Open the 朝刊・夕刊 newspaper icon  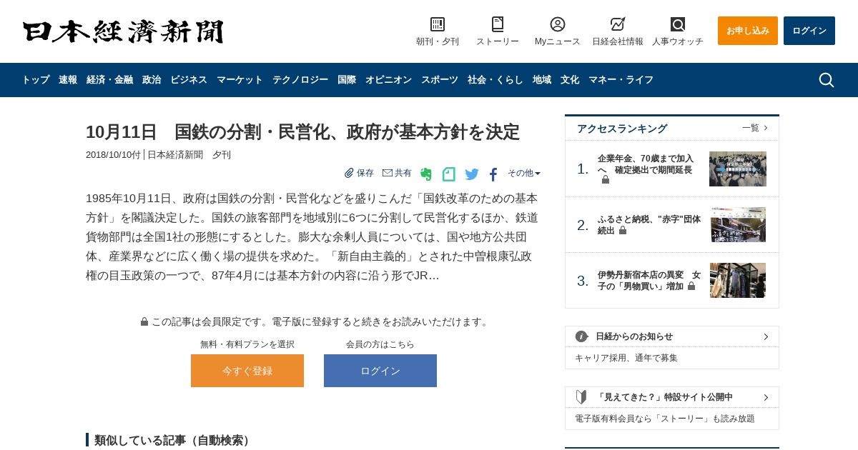point(438,24)
